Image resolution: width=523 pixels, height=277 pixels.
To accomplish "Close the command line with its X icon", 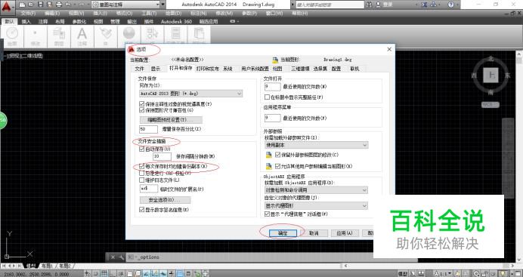I will 113,257.
